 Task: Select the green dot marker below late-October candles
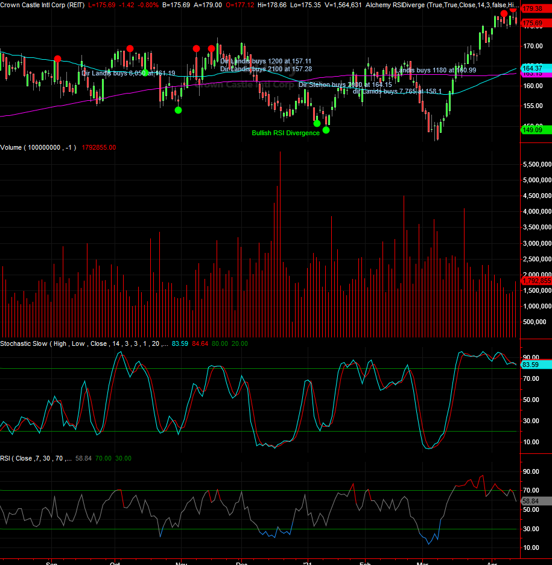click(178, 110)
